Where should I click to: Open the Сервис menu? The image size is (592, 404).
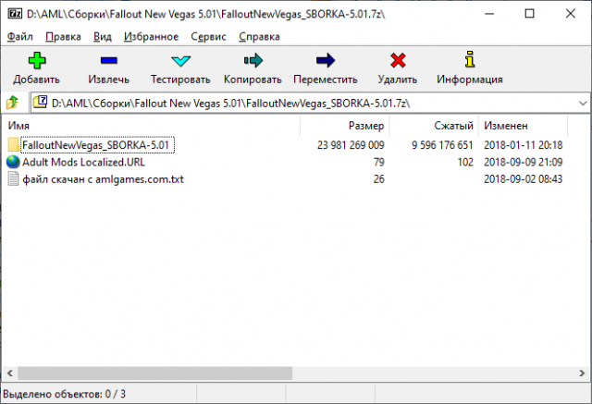(x=209, y=36)
